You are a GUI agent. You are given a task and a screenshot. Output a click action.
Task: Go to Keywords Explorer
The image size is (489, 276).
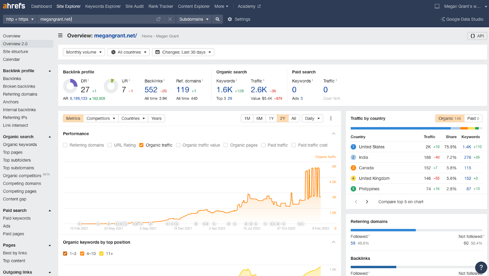[x=103, y=6]
